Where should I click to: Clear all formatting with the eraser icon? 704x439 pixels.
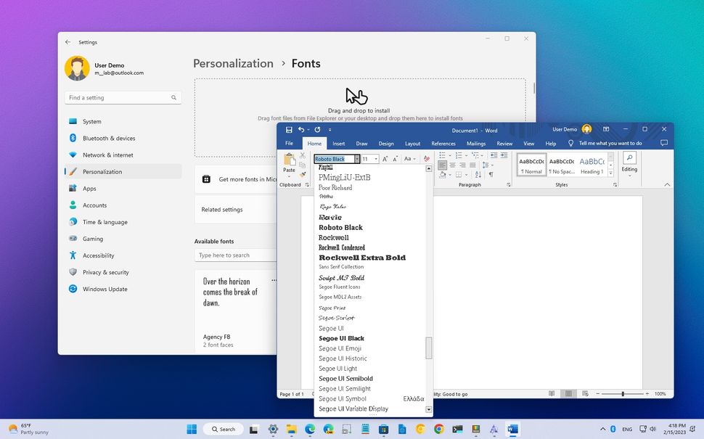coord(426,159)
